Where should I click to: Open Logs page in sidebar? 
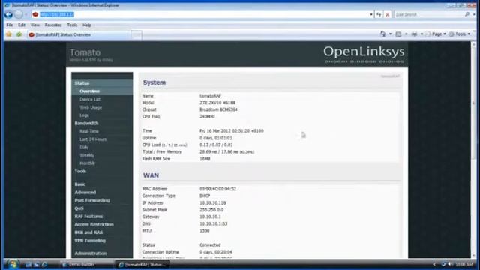tap(84, 115)
